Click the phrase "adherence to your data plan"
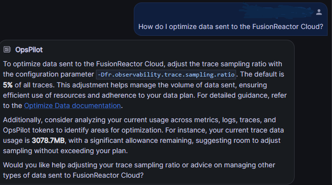332x185 pixels. pos(148,96)
